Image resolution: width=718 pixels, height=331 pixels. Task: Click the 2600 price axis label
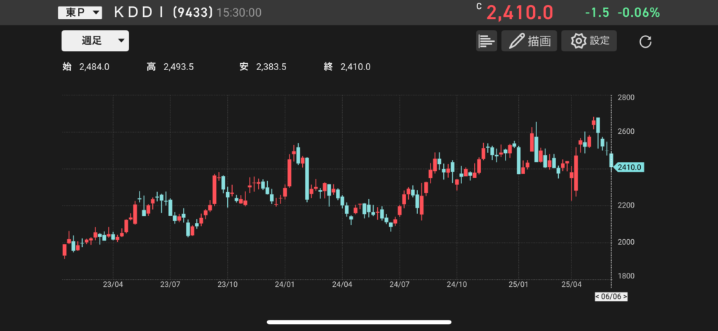[x=625, y=132]
